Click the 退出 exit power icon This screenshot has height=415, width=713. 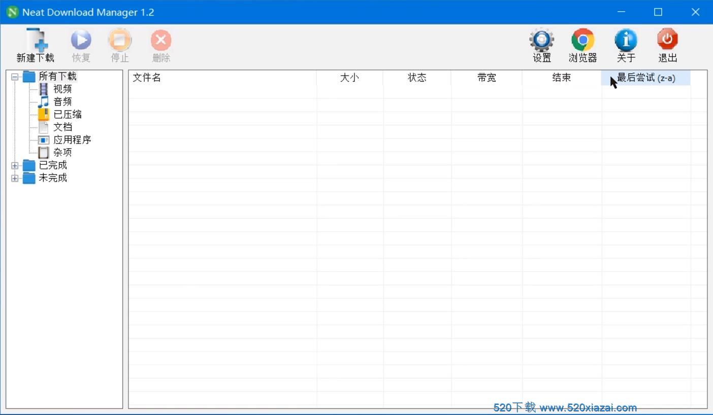click(668, 40)
